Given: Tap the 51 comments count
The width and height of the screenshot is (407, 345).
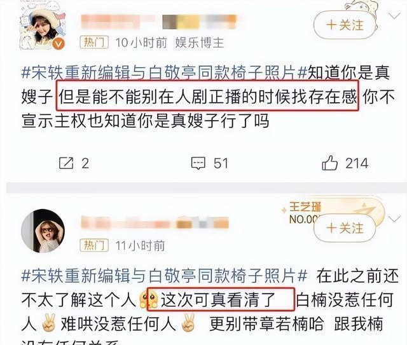Looking at the screenshot, I should click(x=221, y=163).
